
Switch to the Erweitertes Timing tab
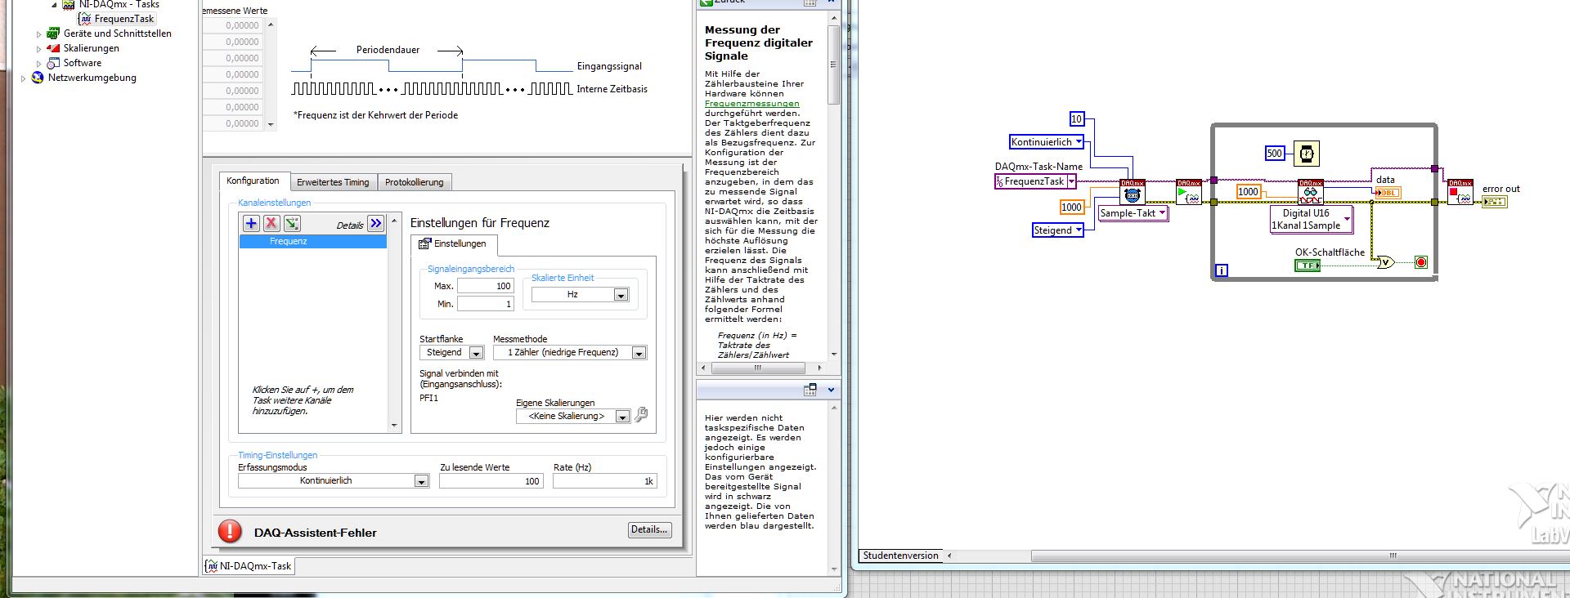(333, 182)
